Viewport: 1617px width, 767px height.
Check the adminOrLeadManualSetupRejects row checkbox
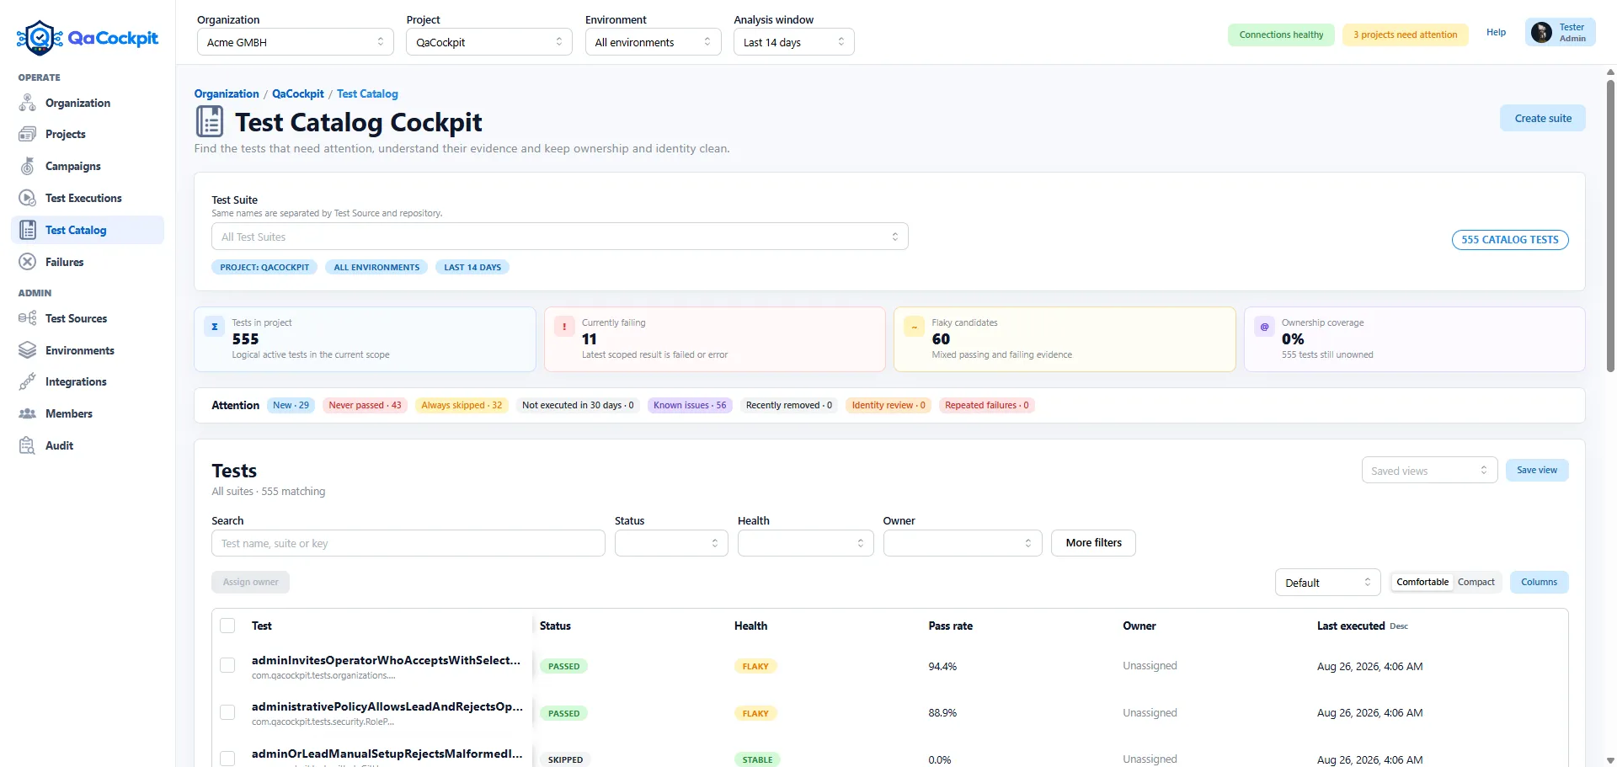(x=227, y=759)
